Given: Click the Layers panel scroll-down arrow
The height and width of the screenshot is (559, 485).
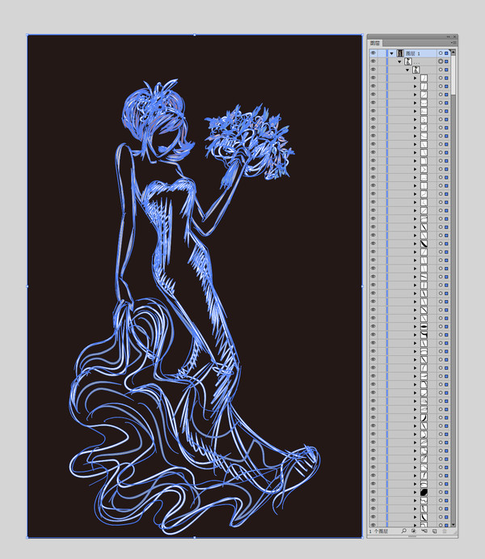Looking at the screenshot, I should [453, 524].
